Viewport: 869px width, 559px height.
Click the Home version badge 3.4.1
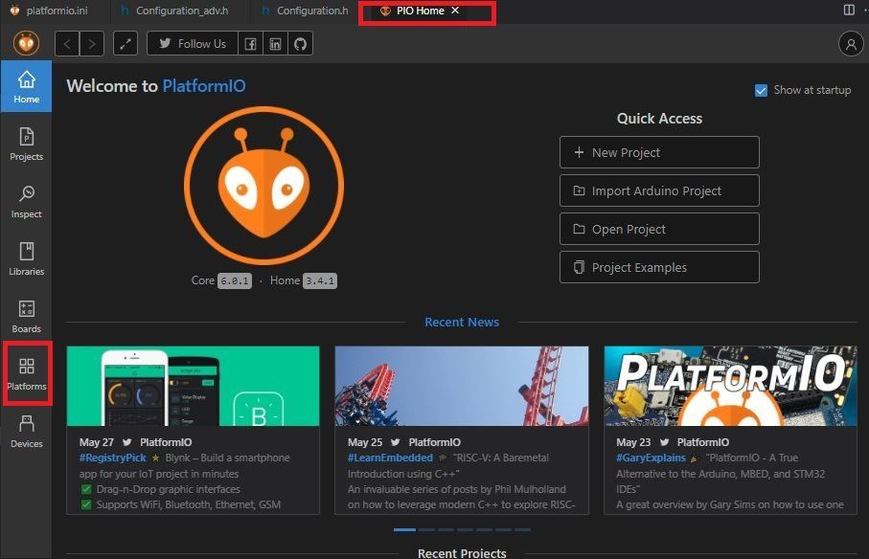pos(320,281)
